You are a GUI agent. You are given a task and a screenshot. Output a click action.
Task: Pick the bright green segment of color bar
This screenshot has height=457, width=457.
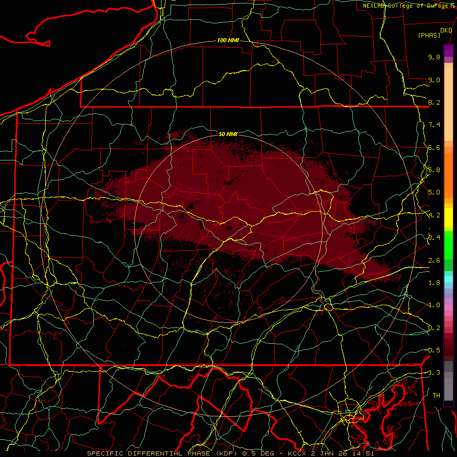coord(448,245)
